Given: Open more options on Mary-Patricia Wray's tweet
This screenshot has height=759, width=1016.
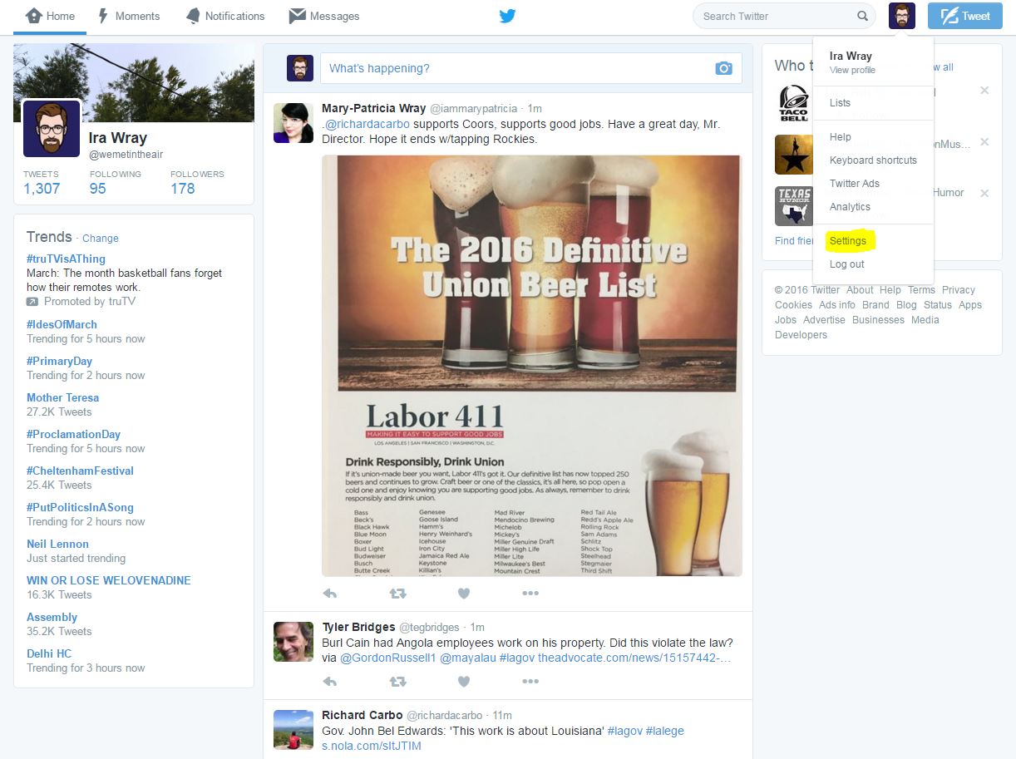Looking at the screenshot, I should [x=530, y=594].
